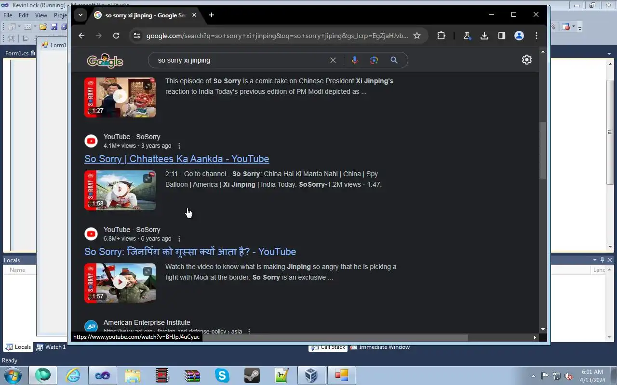Clear the Google search box text
617x385 pixels.
point(333,60)
